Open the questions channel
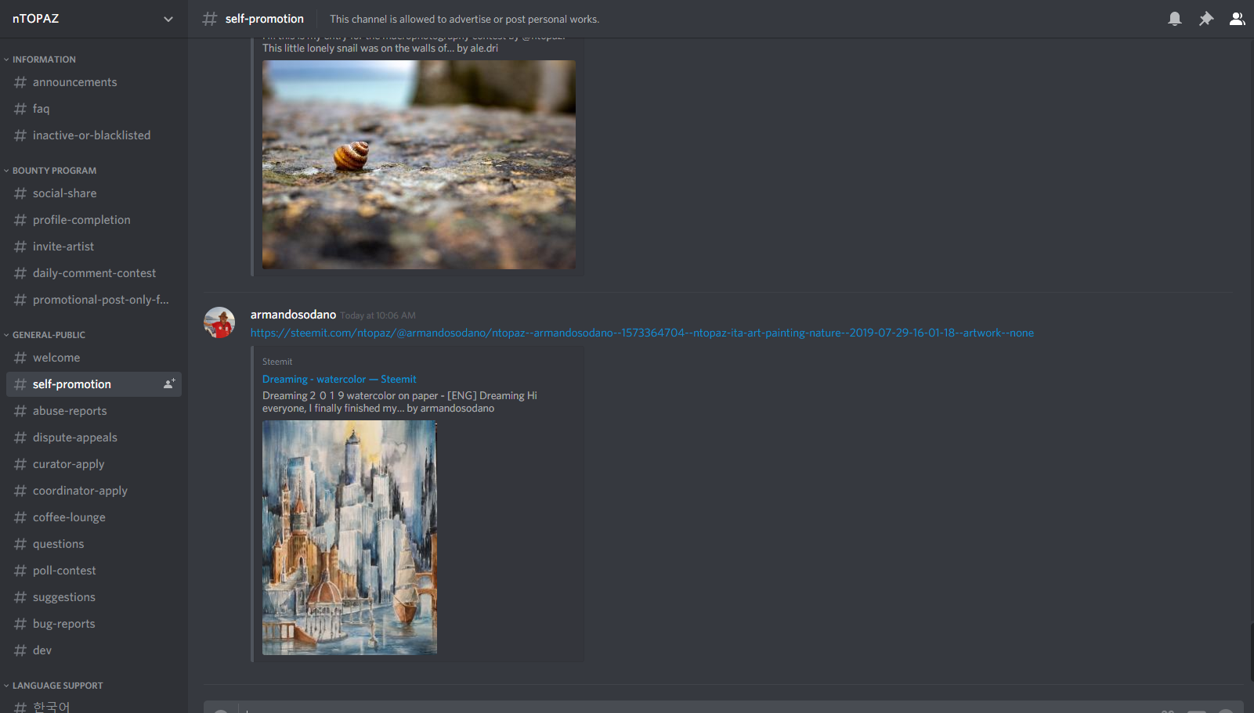The width and height of the screenshot is (1254, 713). tap(94, 544)
